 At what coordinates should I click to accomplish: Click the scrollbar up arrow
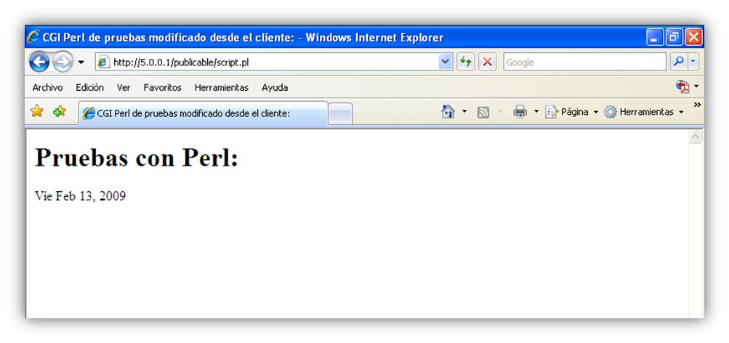[x=696, y=137]
